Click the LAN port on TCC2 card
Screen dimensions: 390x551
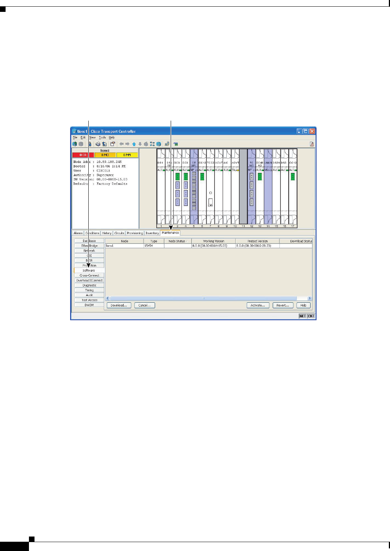[x=210, y=201]
